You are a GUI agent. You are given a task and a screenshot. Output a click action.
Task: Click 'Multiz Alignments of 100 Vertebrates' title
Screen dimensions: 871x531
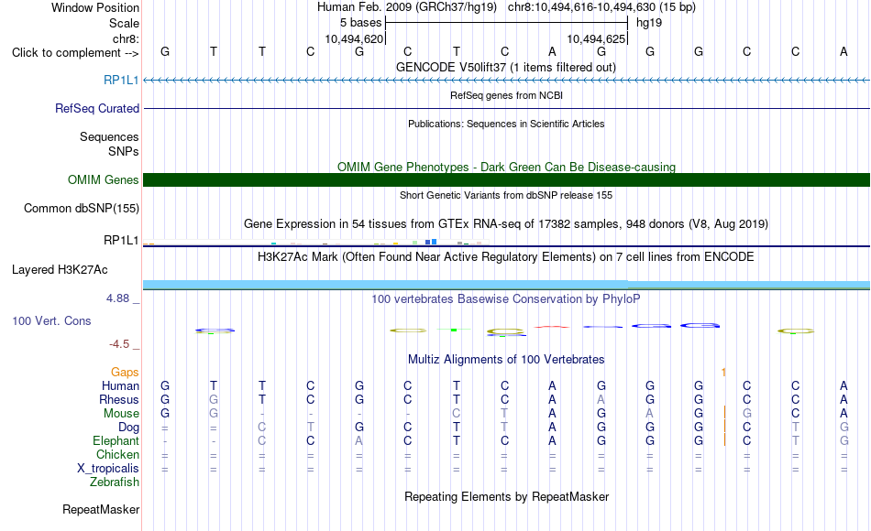[x=506, y=360]
